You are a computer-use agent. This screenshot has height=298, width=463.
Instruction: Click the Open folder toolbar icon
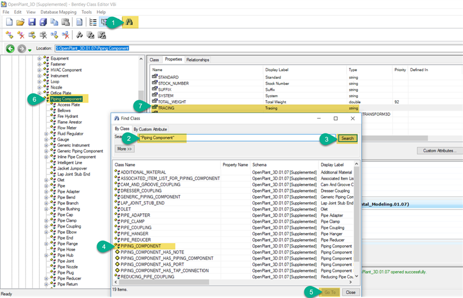click(x=20, y=22)
